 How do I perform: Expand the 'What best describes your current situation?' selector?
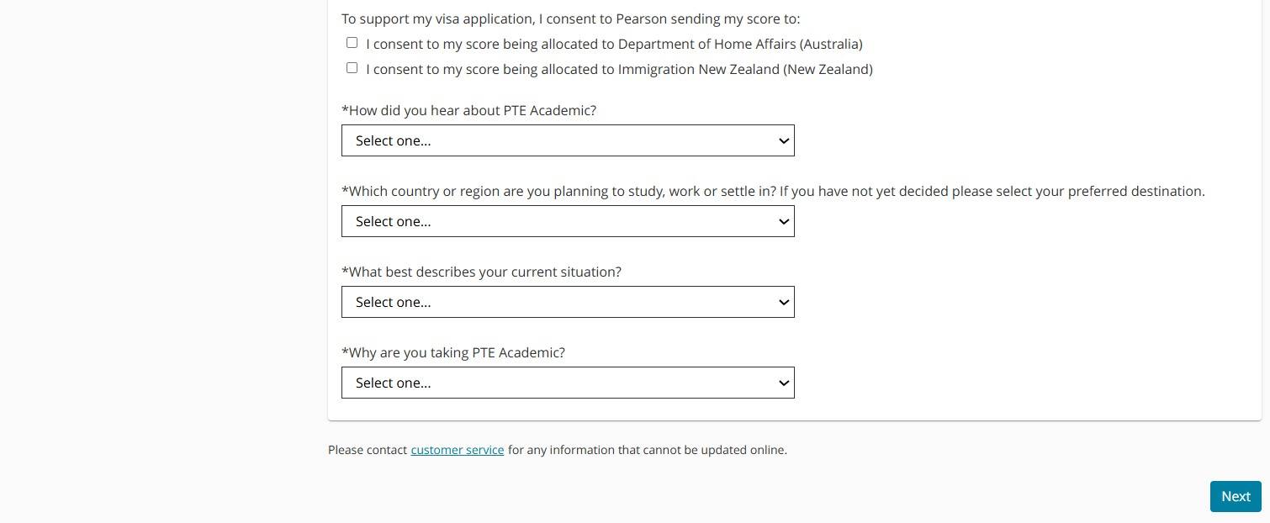point(568,302)
